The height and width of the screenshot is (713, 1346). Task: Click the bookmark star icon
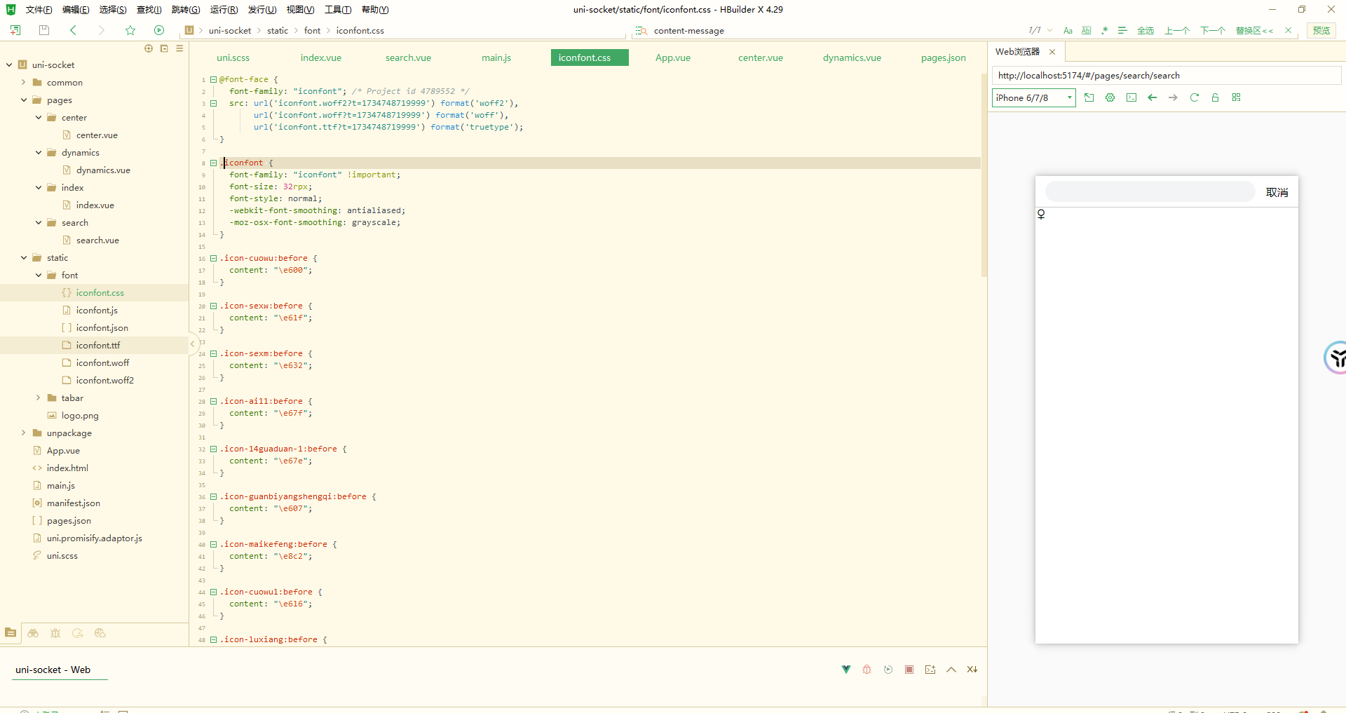(130, 30)
